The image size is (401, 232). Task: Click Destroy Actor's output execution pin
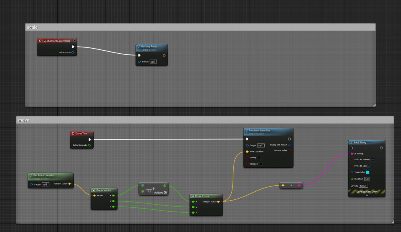coord(164,55)
